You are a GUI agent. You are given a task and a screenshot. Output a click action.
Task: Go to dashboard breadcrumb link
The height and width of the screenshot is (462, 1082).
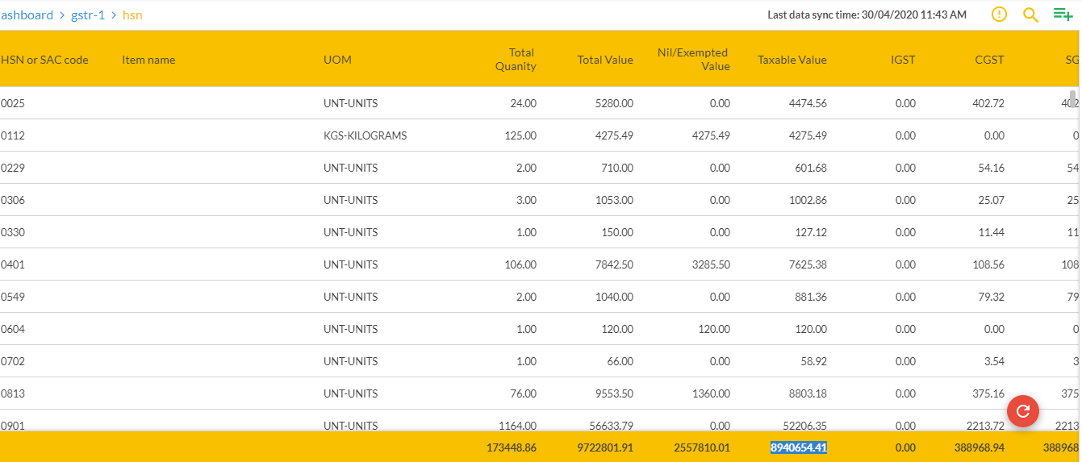[x=27, y=15]
